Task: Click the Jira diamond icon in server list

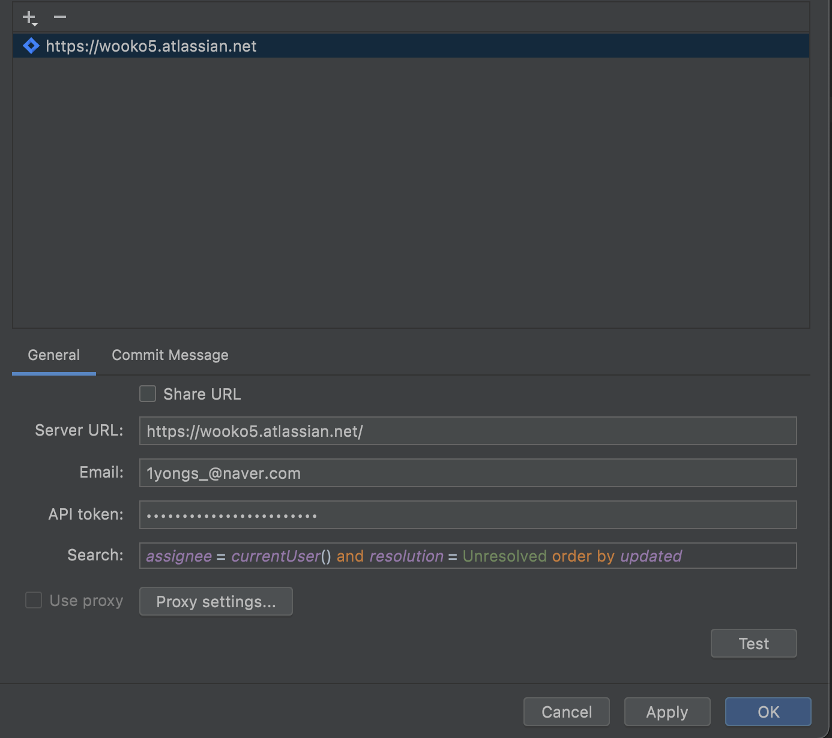Action: coord(31,46)
